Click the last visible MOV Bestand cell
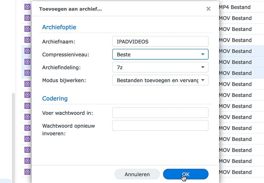The image size is (264, 183). pos(235,172)
